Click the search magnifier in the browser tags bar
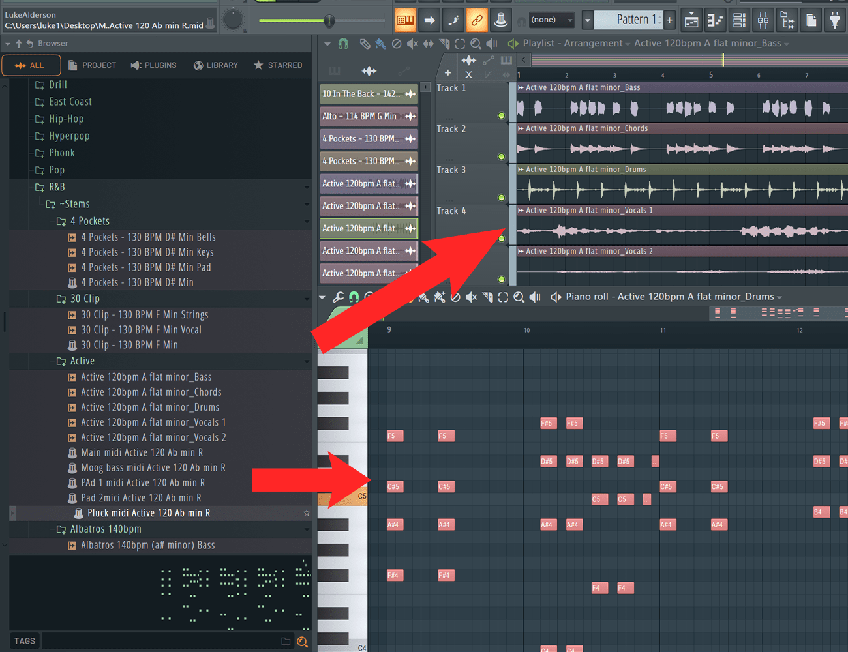 coord(302,642)
